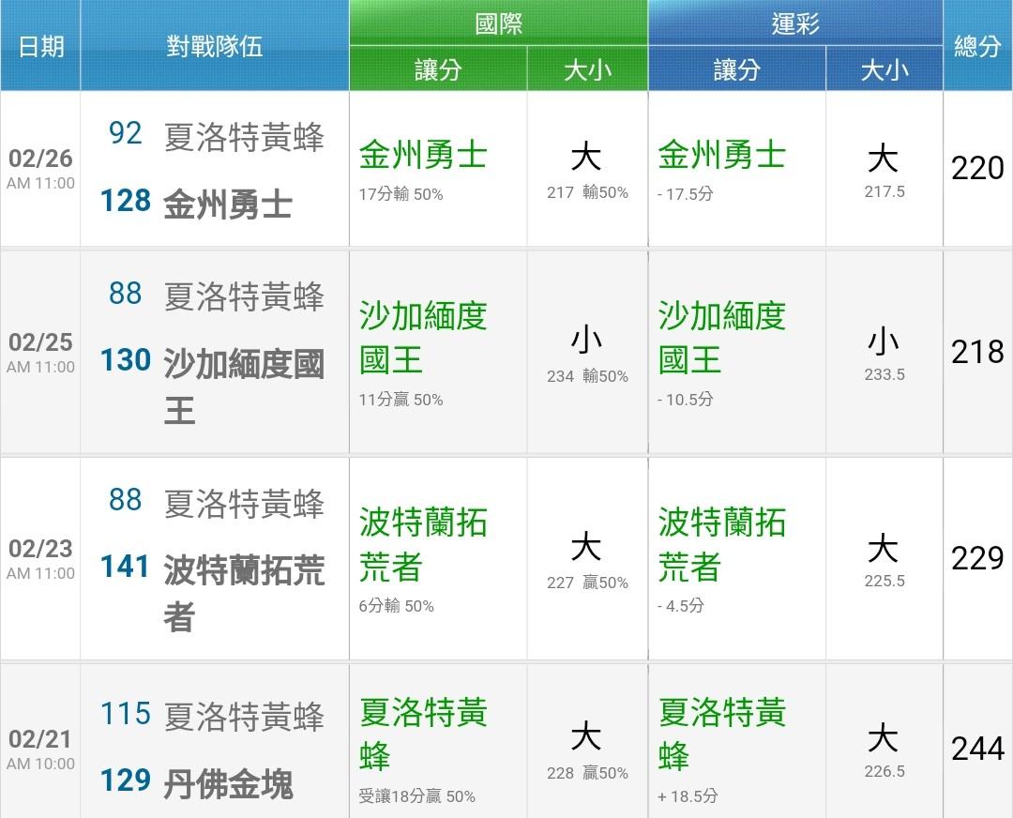This screenshot has height=818, width=1013.
Task: Select the 02/26 date cell
Action: (x=40, y=168)
